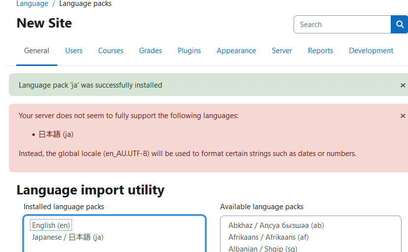Select the General tab
This screenshot has width=408, height=252.
[37, 51]
